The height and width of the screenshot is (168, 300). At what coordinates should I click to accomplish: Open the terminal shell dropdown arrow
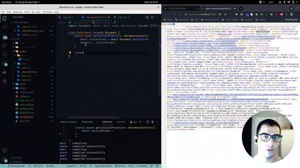click(x=143, y=122)
